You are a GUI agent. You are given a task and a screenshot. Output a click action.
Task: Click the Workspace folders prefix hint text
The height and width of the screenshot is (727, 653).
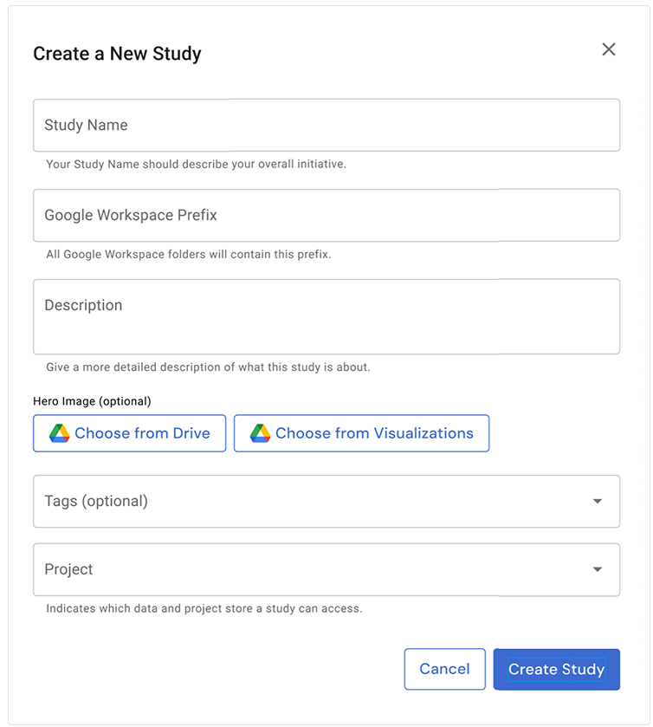coord(188,255)
